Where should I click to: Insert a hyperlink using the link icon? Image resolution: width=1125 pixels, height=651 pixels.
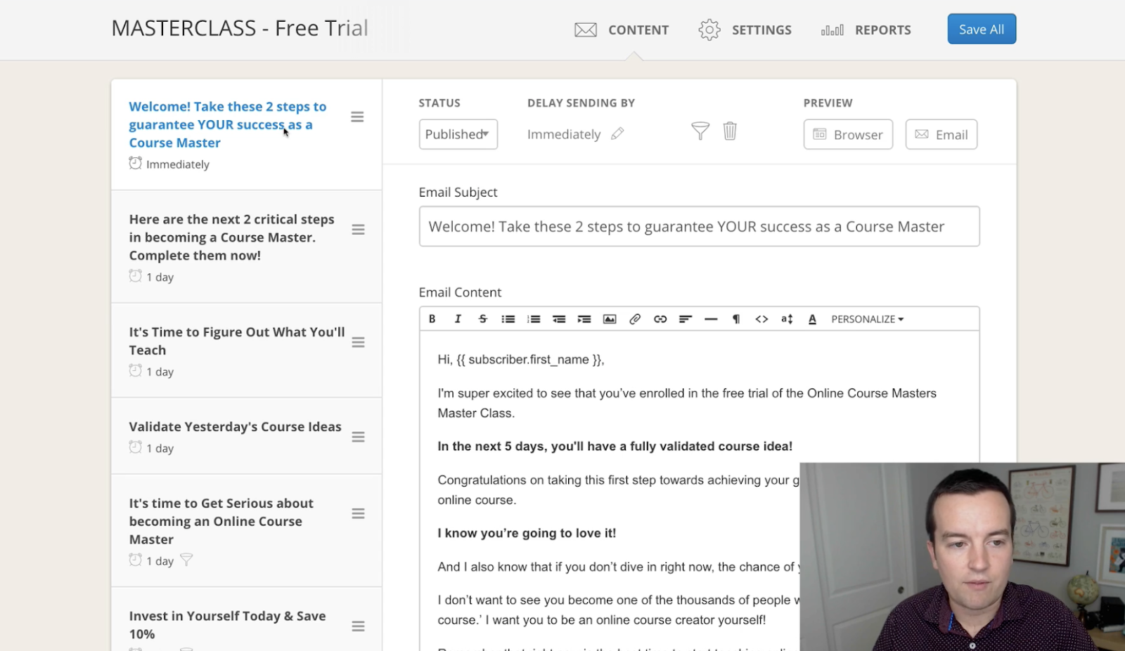coord(660,319)
